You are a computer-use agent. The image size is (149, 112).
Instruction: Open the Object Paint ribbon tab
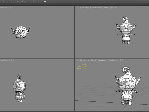click(x=21, y=2)
